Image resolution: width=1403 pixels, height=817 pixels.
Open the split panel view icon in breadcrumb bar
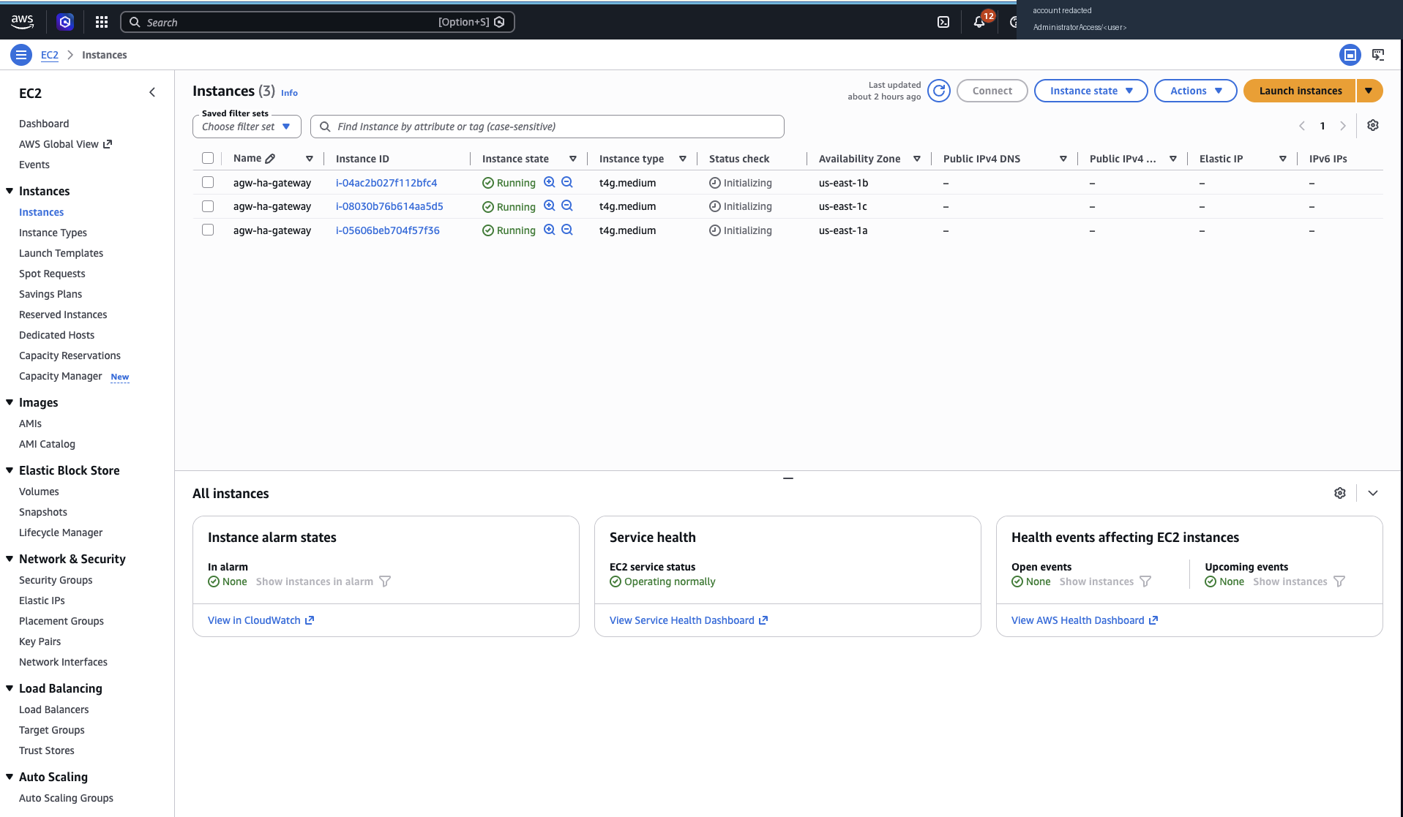[1350, 55]
